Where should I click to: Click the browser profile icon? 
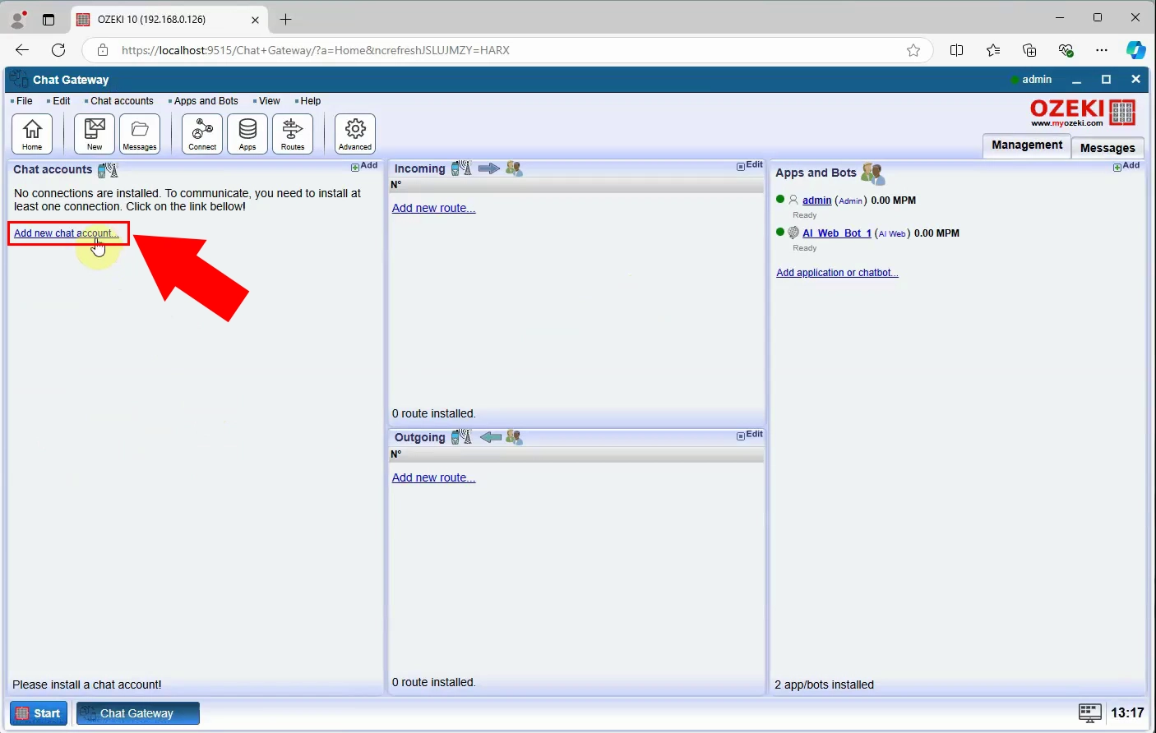click(17, 19)
